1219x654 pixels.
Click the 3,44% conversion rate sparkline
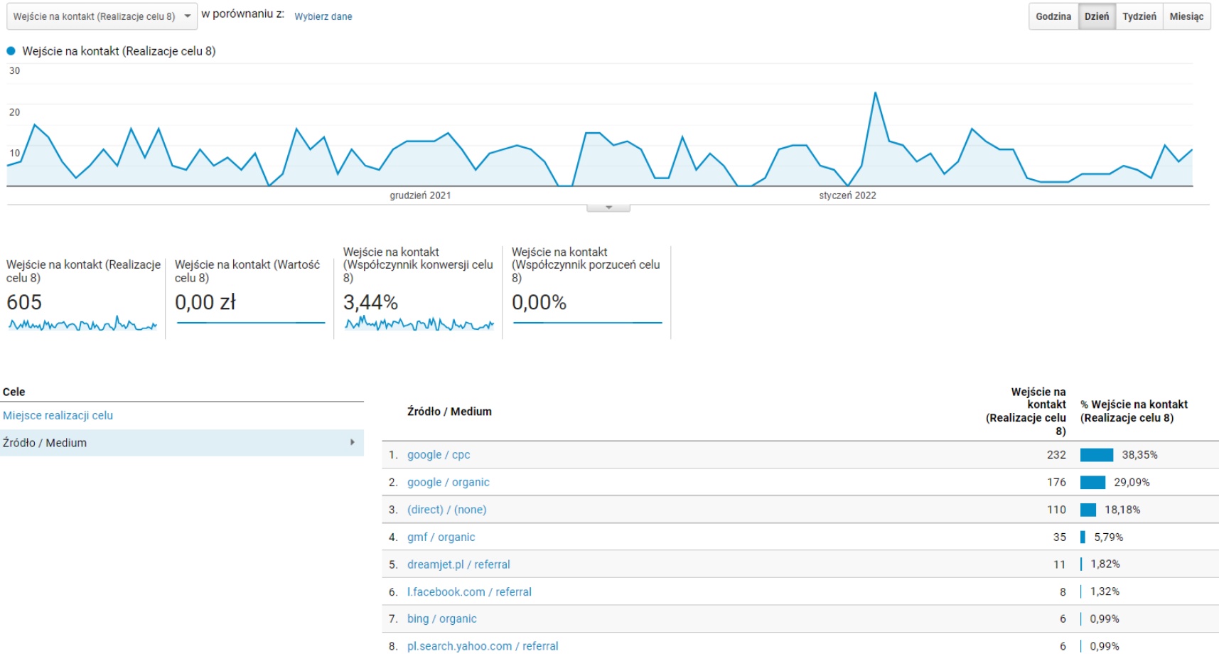click(419, 324)
